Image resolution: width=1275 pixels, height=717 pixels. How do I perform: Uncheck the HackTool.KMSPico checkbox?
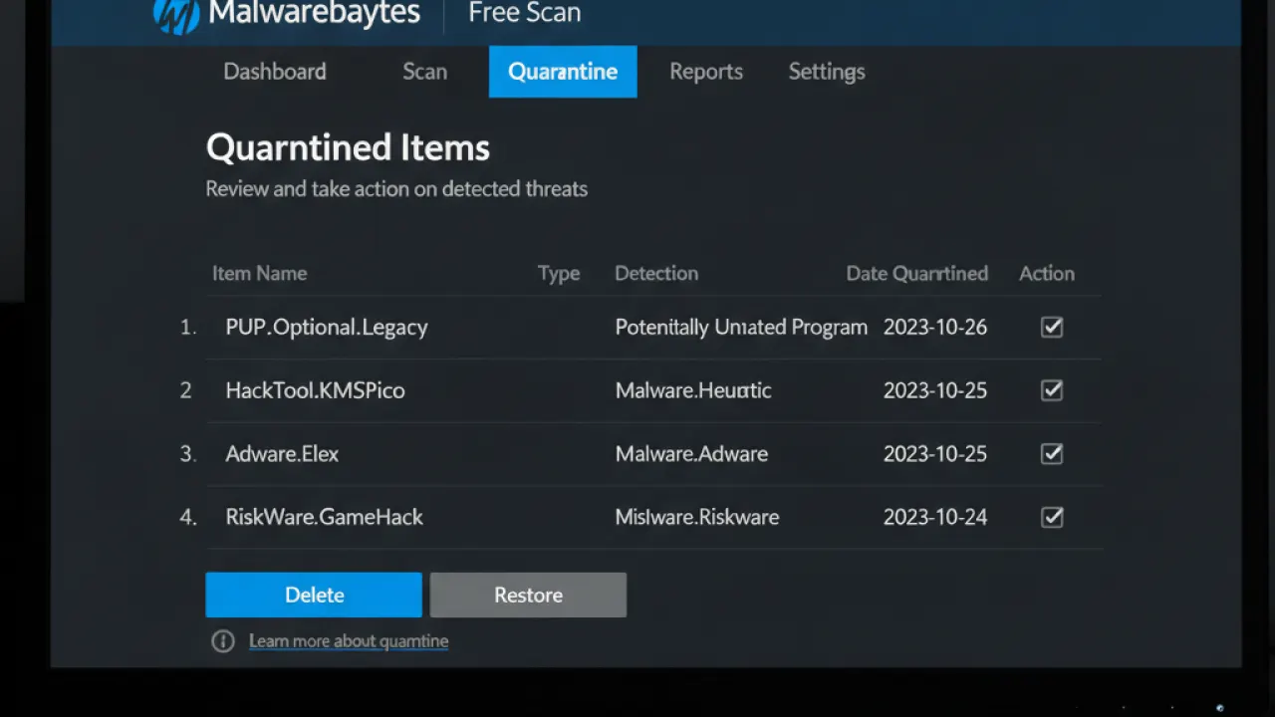1052,390
